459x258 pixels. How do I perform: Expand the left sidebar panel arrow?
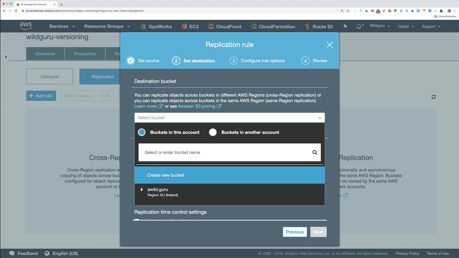tap(6, 57)
